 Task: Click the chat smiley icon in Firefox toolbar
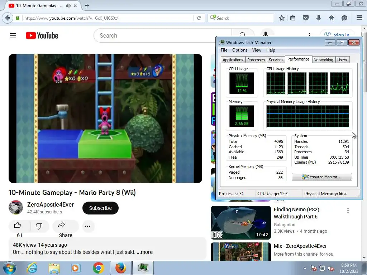coord(344,18)
